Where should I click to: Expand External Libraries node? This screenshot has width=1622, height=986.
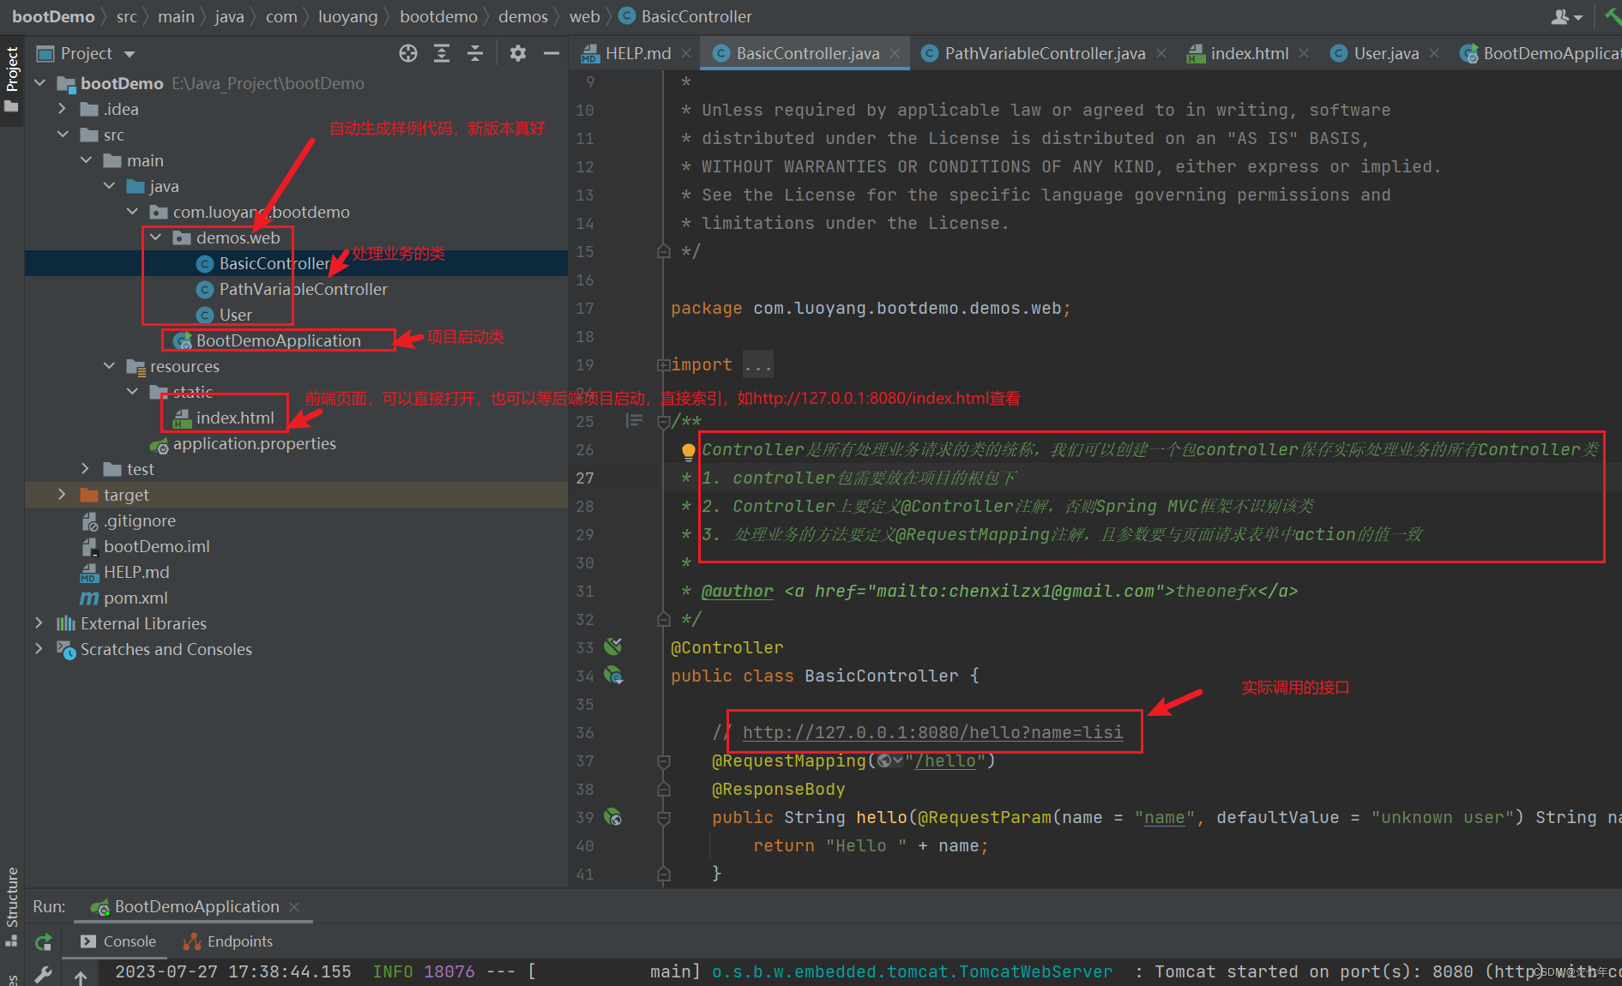coord(39,623)
